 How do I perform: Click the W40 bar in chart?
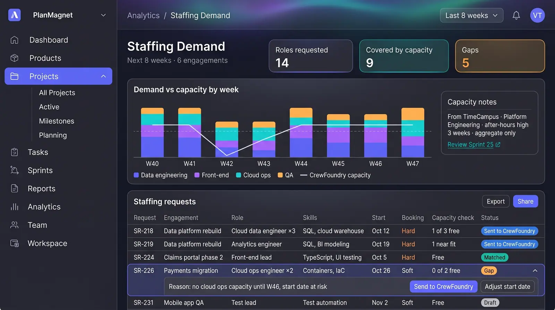coord(152,133)
